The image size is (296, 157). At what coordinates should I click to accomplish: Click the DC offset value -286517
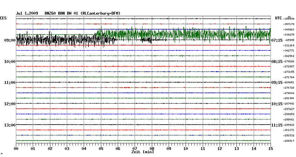[x=288, y=141]
